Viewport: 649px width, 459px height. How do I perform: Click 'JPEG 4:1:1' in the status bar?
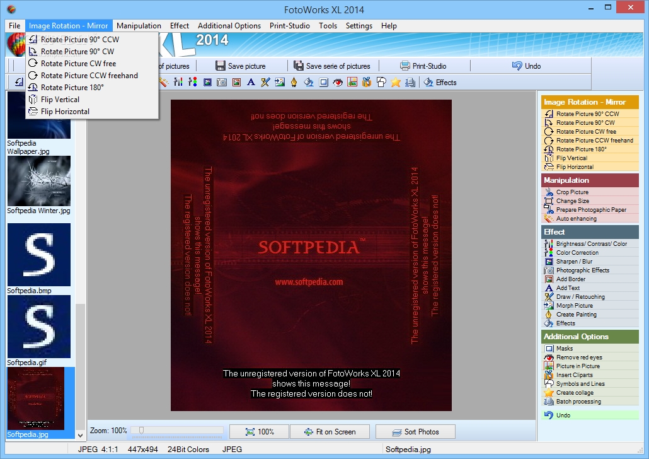click(98, 450)
